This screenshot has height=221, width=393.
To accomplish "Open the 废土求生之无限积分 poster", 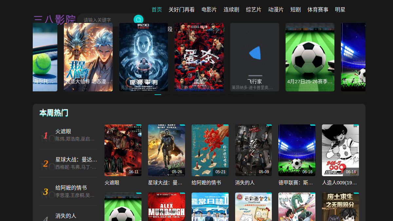I will coord(340,207).
